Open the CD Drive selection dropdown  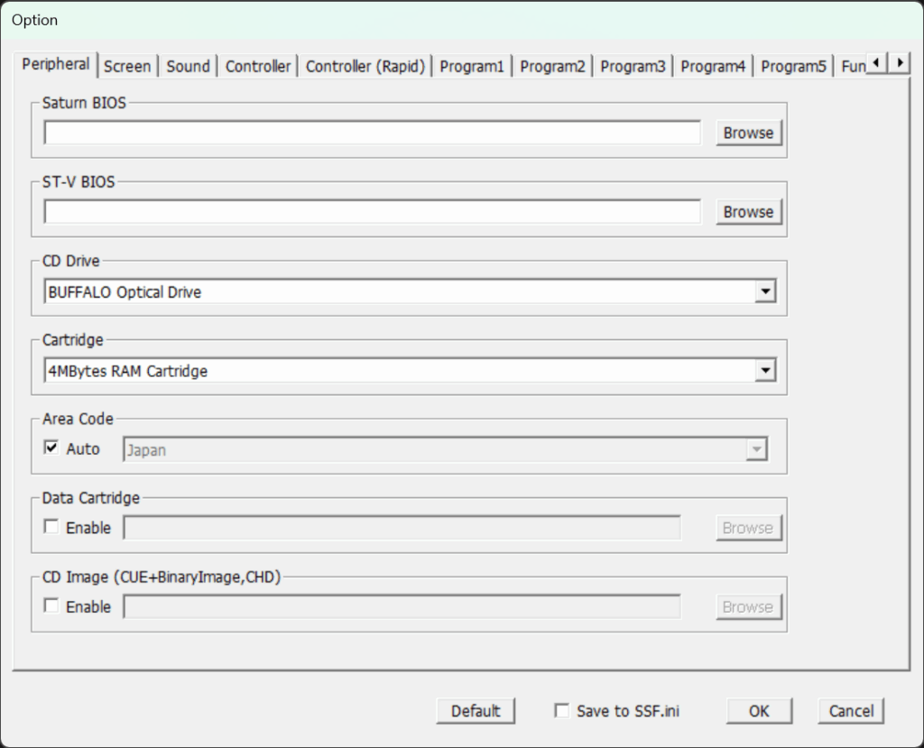[765, 291]
